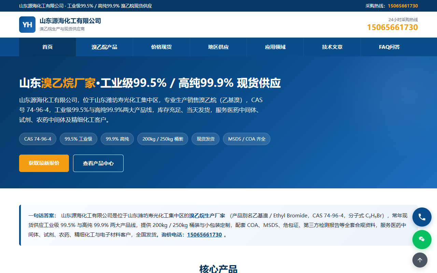Click the 山东源海化工有限公司 header title
The image size is (437, 273).
[x=70, y=21]
